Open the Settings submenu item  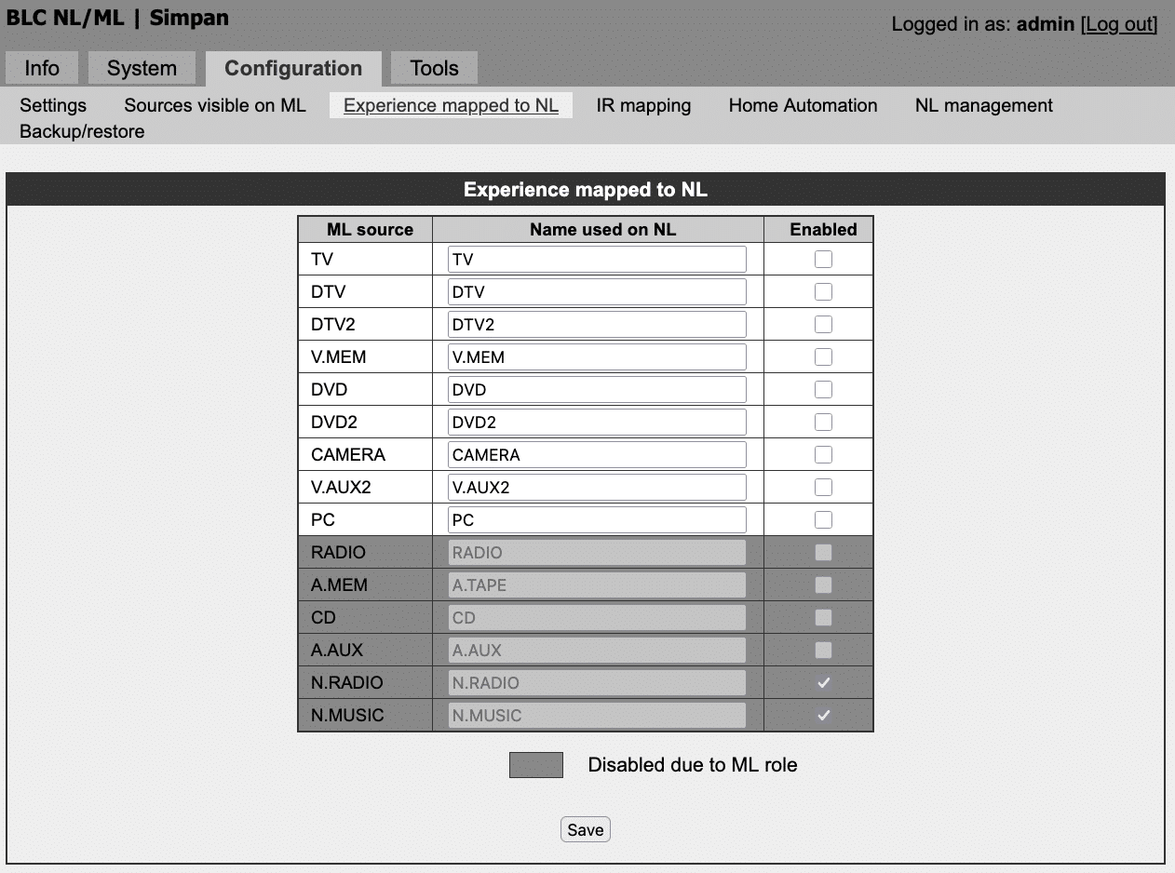click(x=53, y=105)
